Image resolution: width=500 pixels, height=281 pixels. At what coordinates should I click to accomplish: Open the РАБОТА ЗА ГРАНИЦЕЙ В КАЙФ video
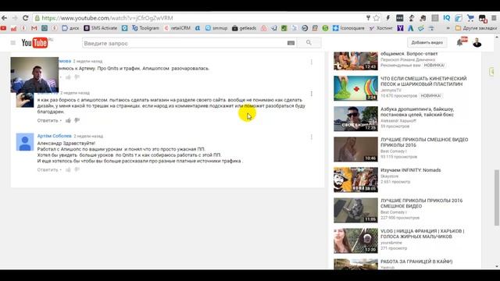416,261
